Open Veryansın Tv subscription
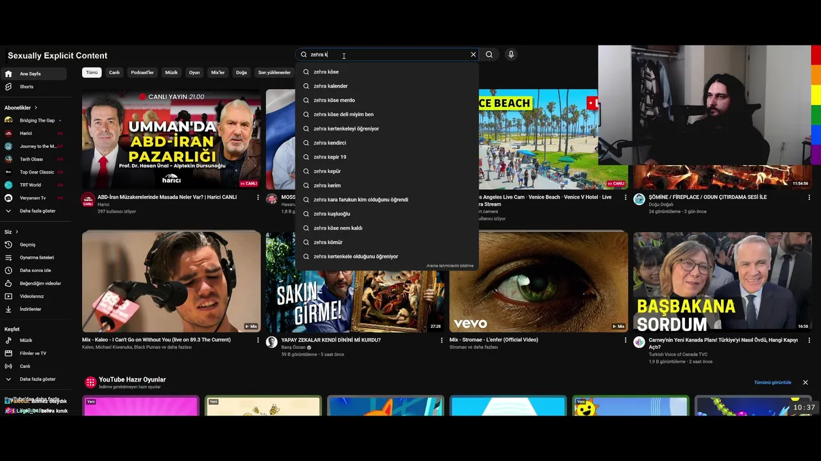This screenshot has width=821, height=461. pyautogui.click(x=33, y=198)
